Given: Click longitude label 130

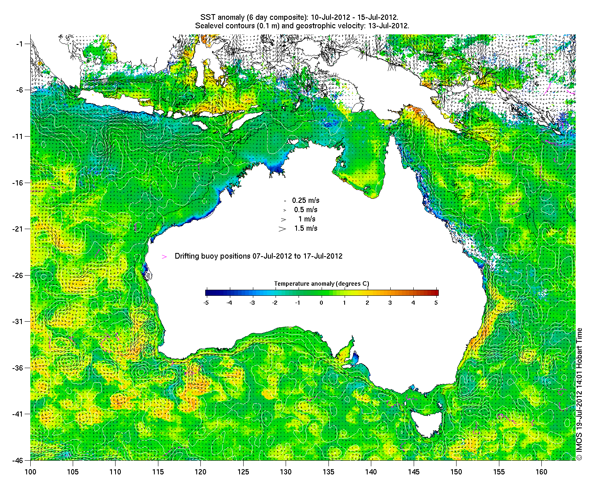Looking at the screenshot, I should click(x=286, y=472).
